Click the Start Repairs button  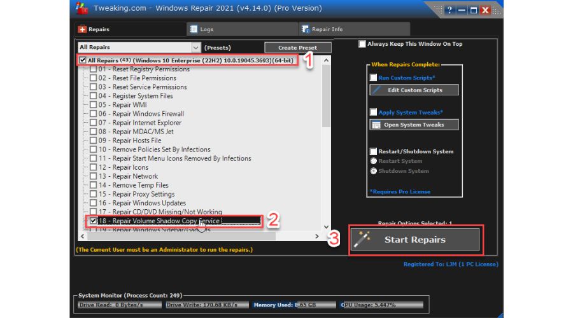coord(416,240)
